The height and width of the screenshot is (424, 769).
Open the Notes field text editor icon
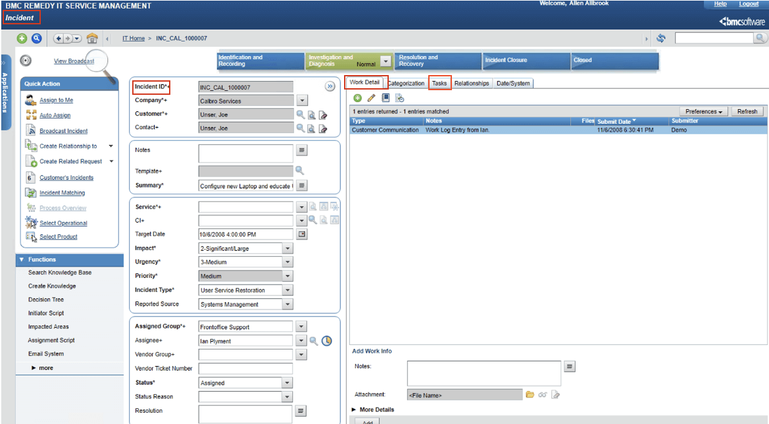(302, 150)
